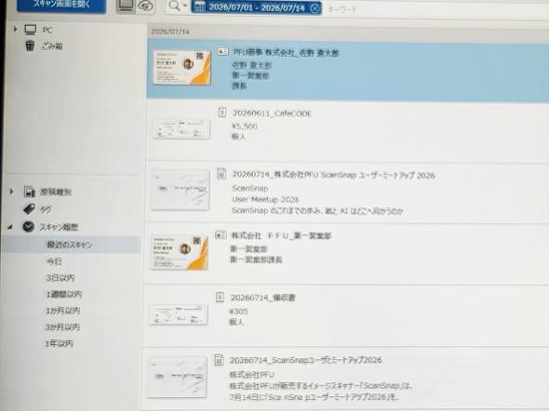
Task: Select the 3か月以内 history filter
Action: (x=62, y=327)
